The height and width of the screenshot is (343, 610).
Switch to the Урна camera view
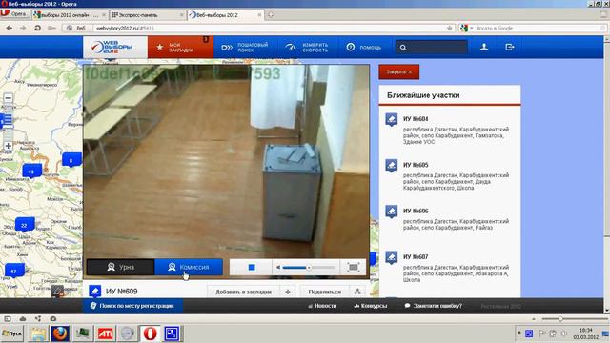[120, 267]
